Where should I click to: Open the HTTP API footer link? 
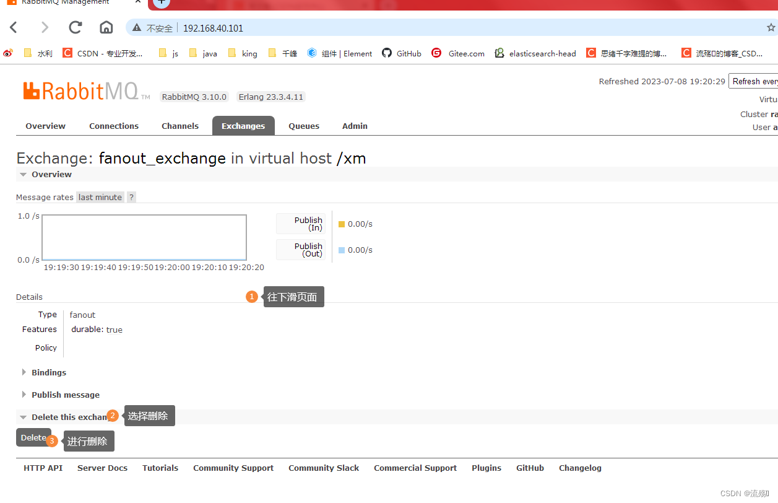click(x=43, y=468)
